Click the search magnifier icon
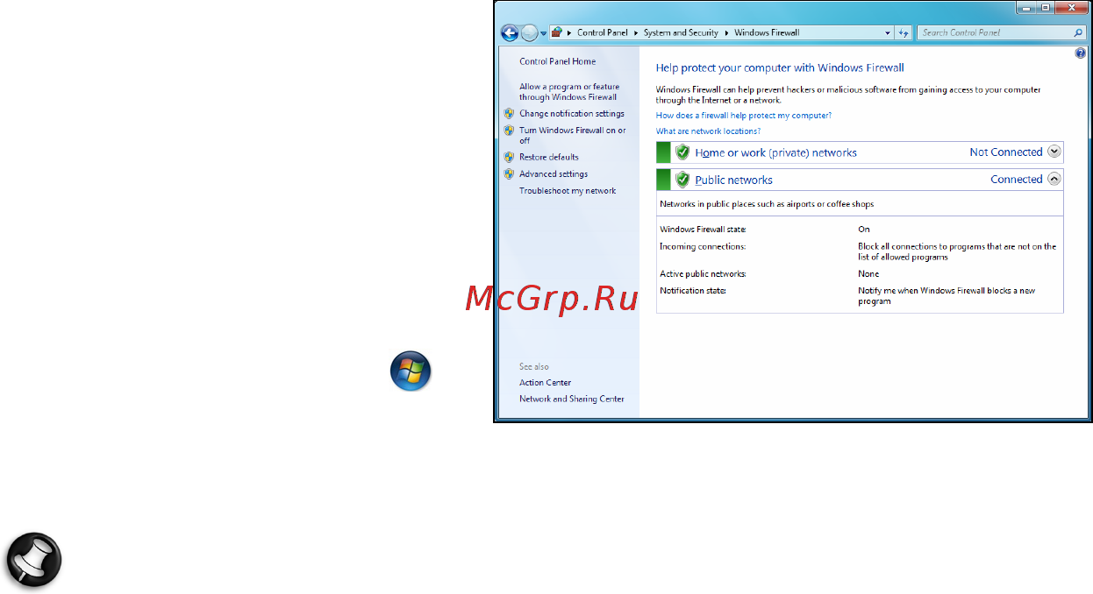Screen dimensions: 1093x594 [1079, 32]
